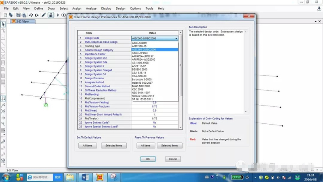
Task: Click All Items under Set To Default Values
Action: click(x=88, y=146)
